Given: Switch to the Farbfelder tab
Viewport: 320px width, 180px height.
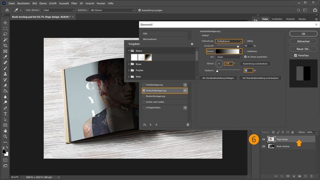Looking at the screenshot, I should 277,19.
